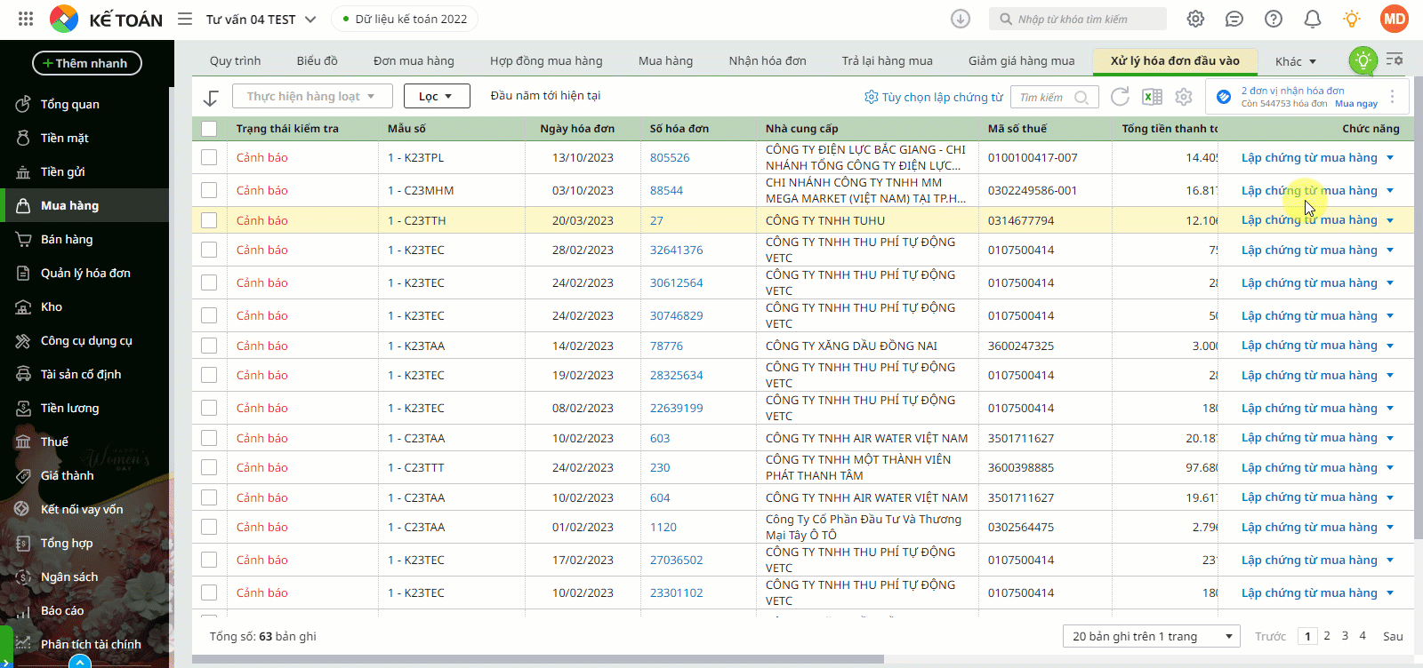Click the three-dot menu in invoice banner

coord(1393,97)
